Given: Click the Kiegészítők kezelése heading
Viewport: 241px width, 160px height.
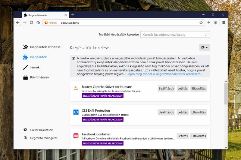Looking at the screenshot, I should click(x=89, y=48).
